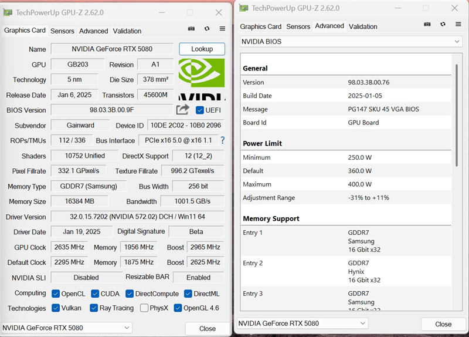Click the Lookup button
This screenshot has height=337, width=469.
(202, 49)
